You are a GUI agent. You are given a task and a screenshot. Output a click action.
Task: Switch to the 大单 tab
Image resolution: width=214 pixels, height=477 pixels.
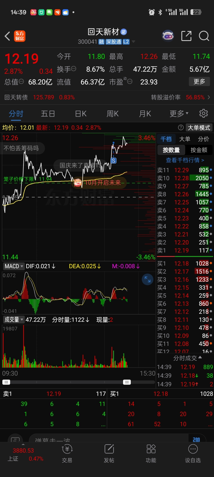185,139
